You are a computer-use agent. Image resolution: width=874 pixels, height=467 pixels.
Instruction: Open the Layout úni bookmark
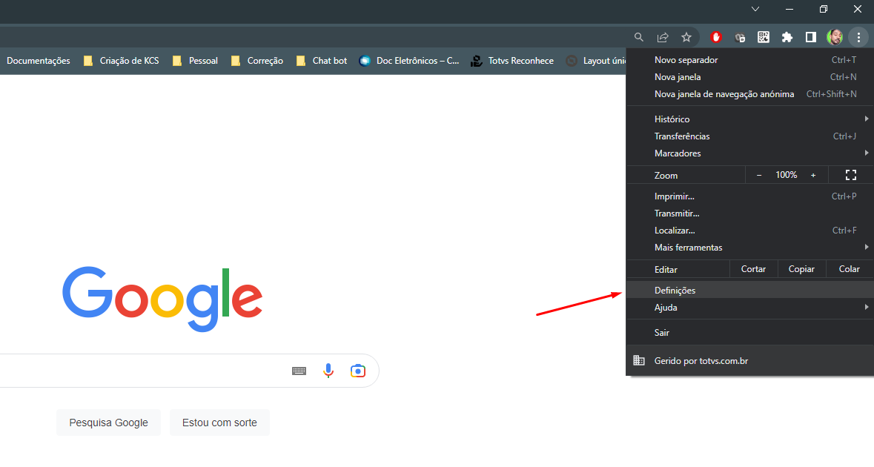coord(596,61)
